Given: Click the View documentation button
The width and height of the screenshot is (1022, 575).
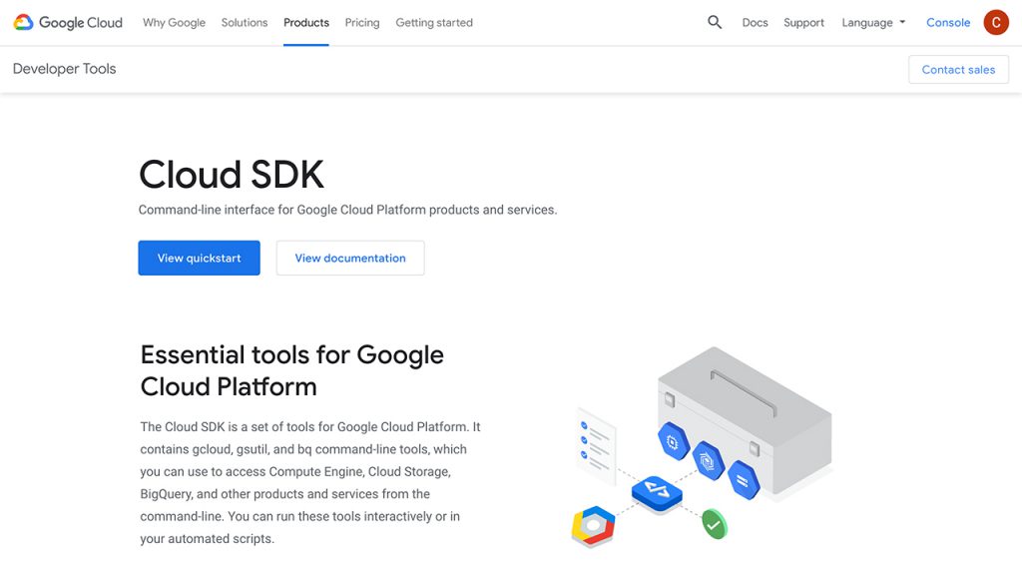Looking at the screenshot, I should tap(350, 258).
